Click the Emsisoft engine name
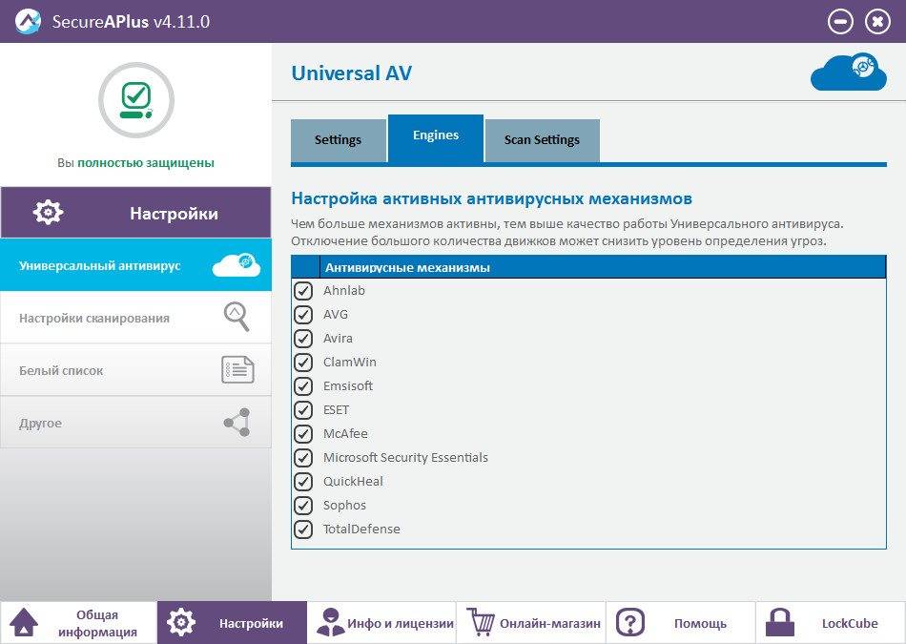The width and height of the screenshot is (906, 644). 348,385
